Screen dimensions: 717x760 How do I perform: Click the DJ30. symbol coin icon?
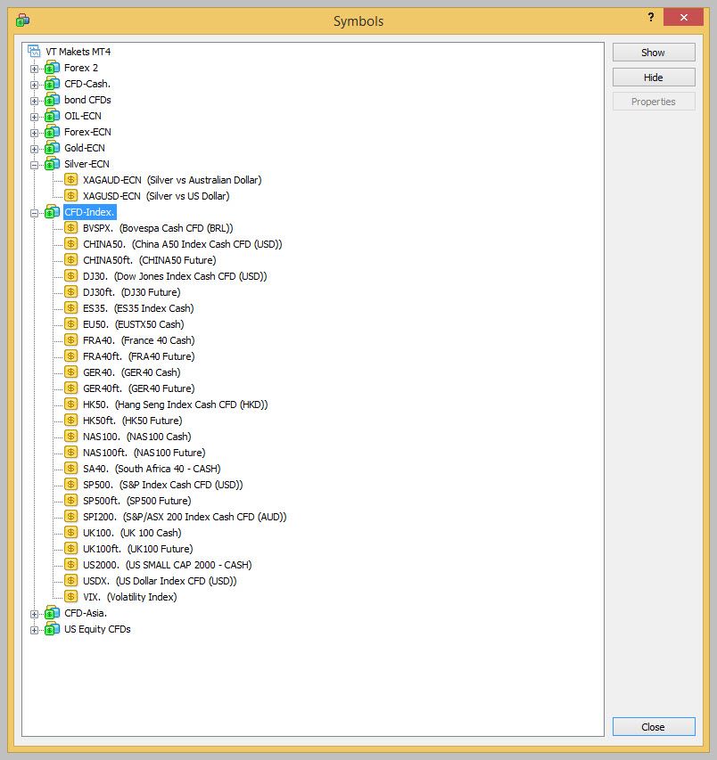point(70,276)
